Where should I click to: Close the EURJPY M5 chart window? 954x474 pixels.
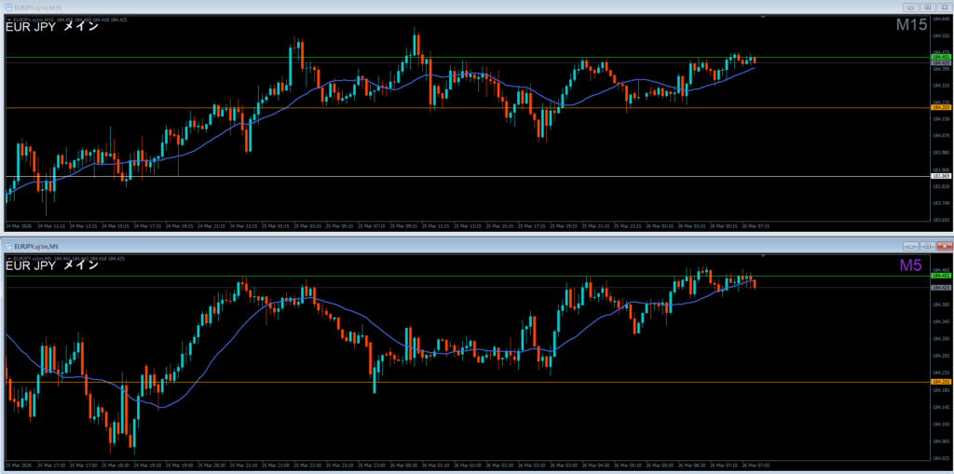[943, 245]
